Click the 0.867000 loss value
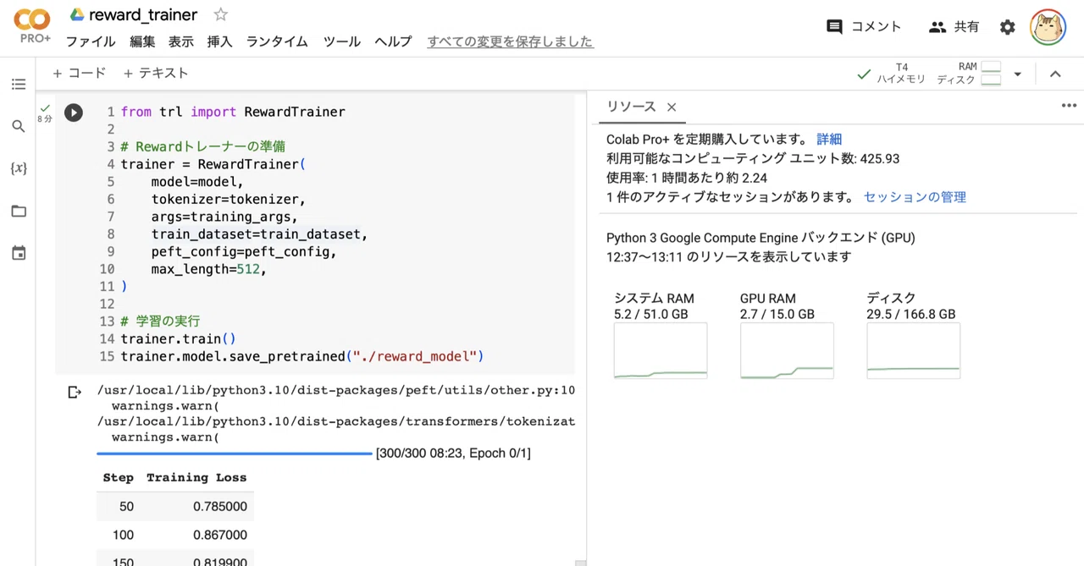 tap(219, 536)
